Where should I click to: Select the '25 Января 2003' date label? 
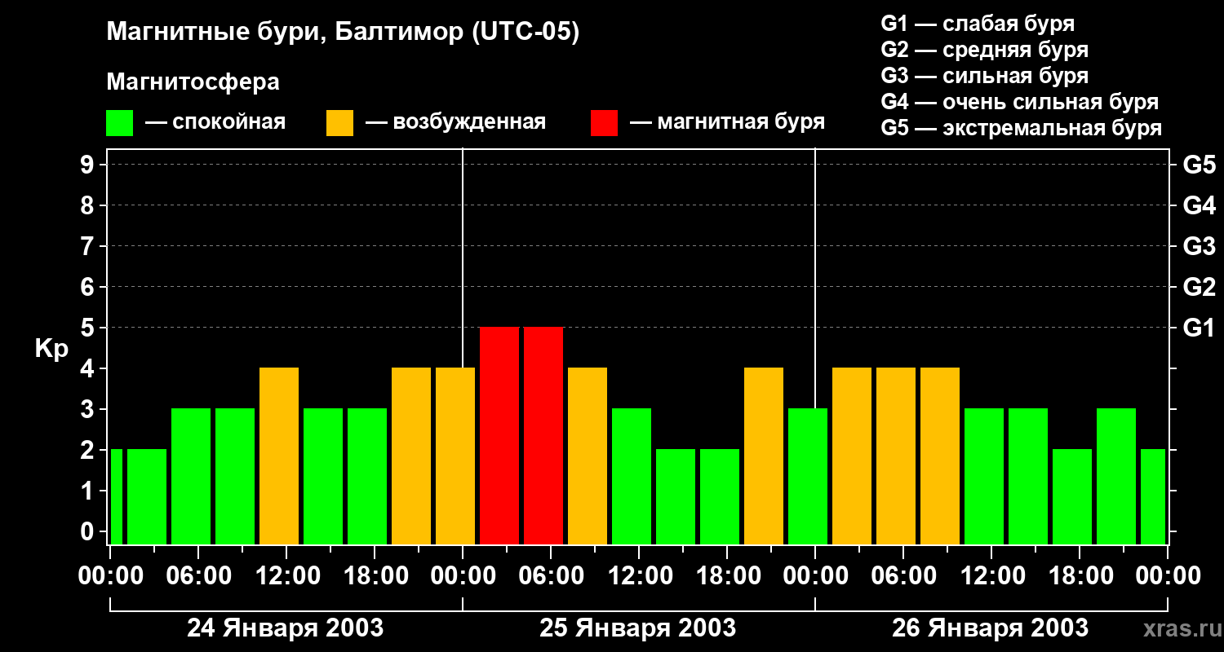tap(637, 628)
